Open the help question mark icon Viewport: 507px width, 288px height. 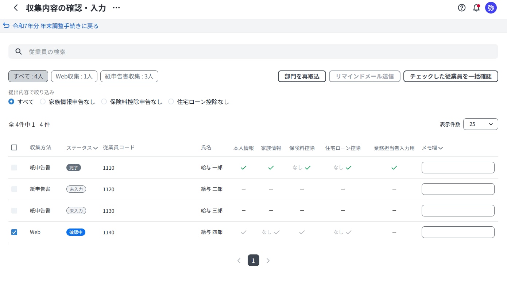click(x=462, y=8)
